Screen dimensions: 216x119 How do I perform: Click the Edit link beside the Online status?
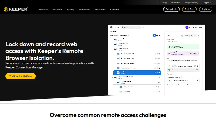(x=197, y=70)
